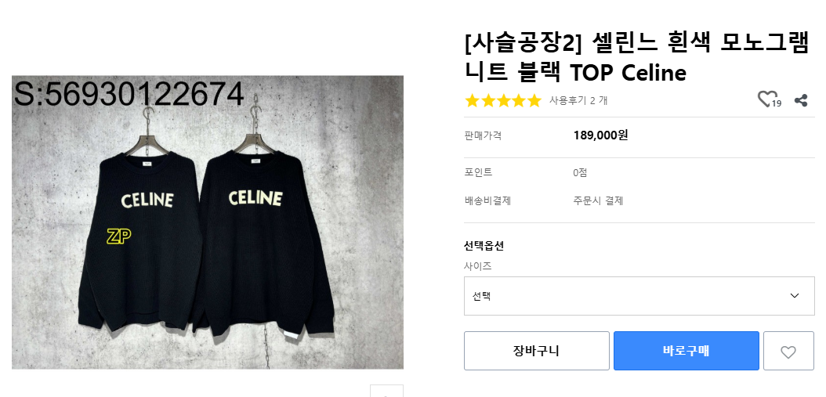Click the fifth yellow rating star
826x397 pixels.
click(534, 100)
